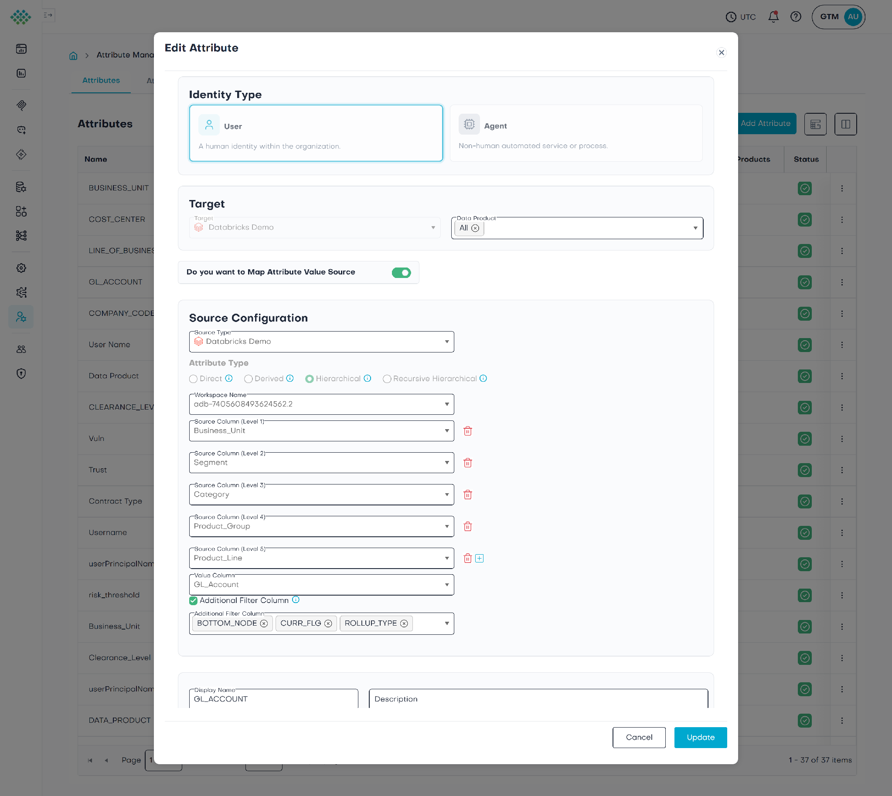
Task: Open row actions menu for BUSINESS_UNIT
Action: (842, 188)
